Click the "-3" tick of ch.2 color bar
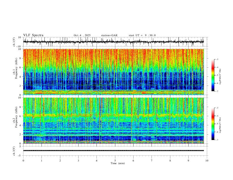233x180 pixels. 217,108
